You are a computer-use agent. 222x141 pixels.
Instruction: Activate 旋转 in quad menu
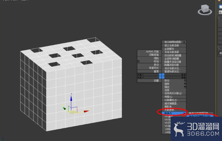pos(167,84)
